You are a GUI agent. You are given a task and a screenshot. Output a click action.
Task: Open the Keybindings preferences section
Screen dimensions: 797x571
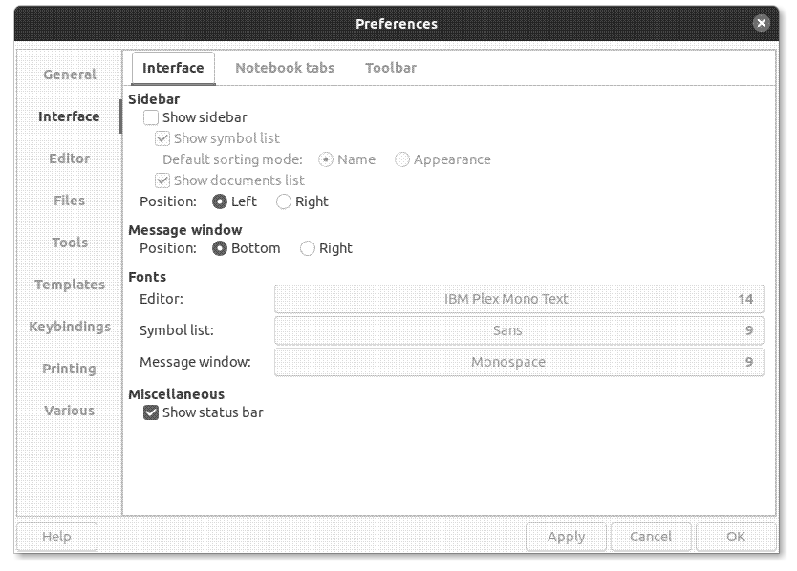point(70,327)
